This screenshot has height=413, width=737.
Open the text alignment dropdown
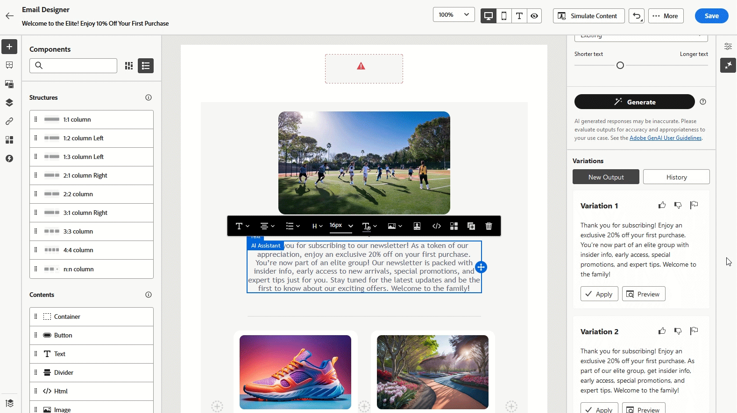tap(267, 226)
